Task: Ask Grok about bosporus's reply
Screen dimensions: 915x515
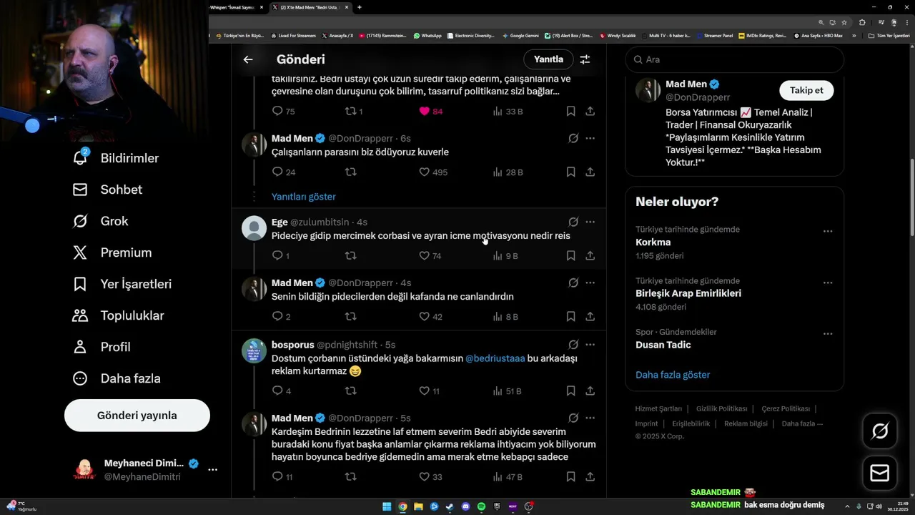Action: [573, 345]
